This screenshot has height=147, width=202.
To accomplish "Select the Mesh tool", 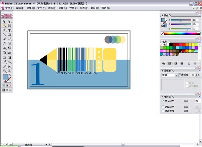I will point(4,57).
